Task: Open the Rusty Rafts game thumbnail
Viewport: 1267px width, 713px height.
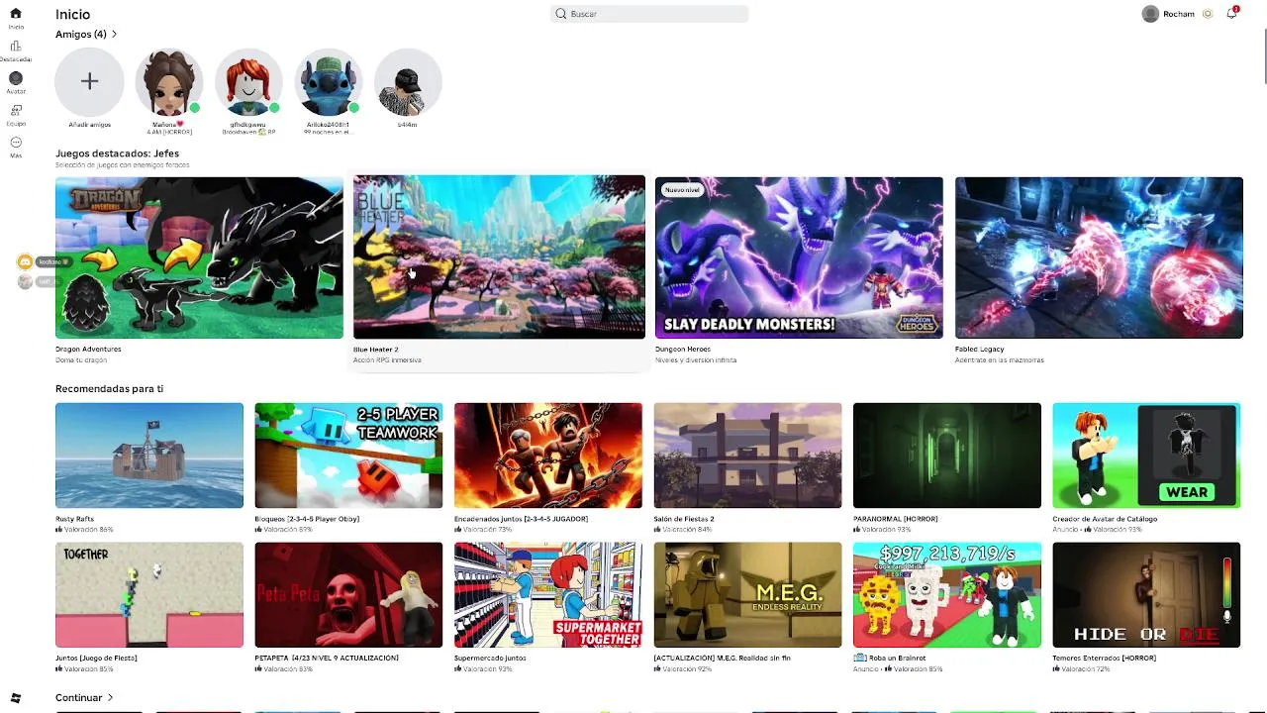Action: point(149,456)
